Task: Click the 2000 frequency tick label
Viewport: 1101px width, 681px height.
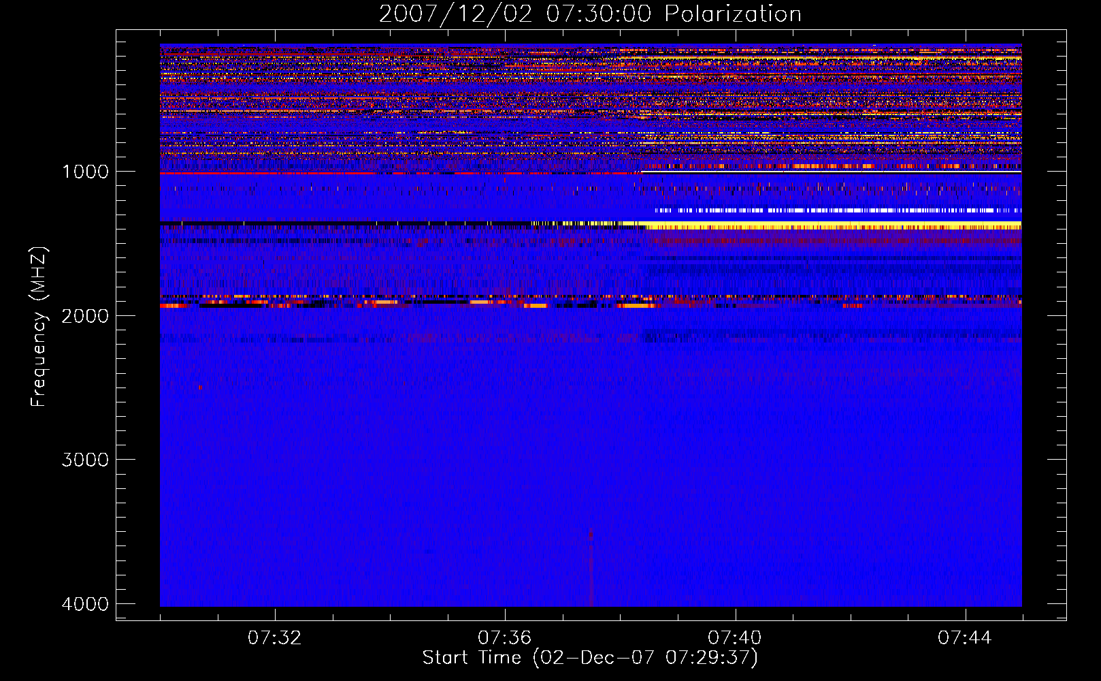Action: click(x=86, y=316)
